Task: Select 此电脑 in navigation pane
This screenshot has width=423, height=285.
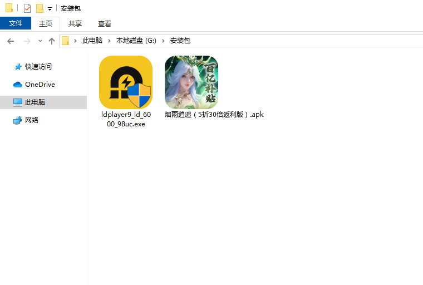Action: (x=35, y=102)
